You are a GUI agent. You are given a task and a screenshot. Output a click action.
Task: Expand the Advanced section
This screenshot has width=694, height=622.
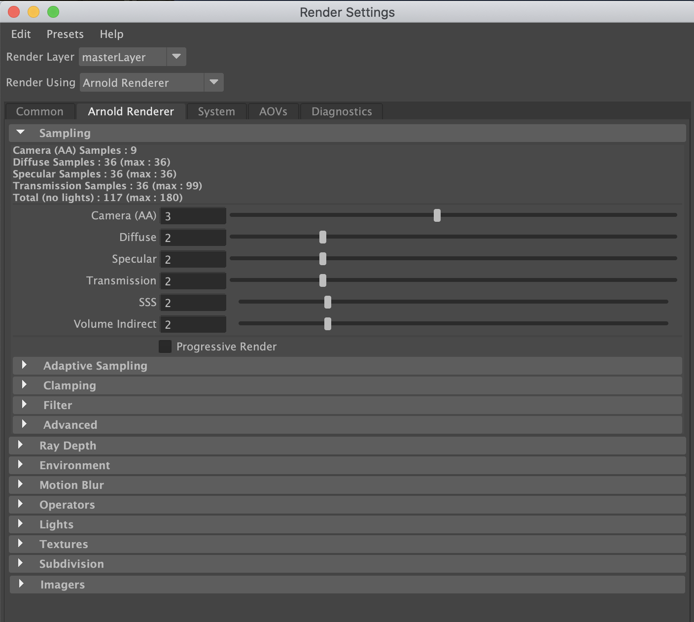coord(24,424)
